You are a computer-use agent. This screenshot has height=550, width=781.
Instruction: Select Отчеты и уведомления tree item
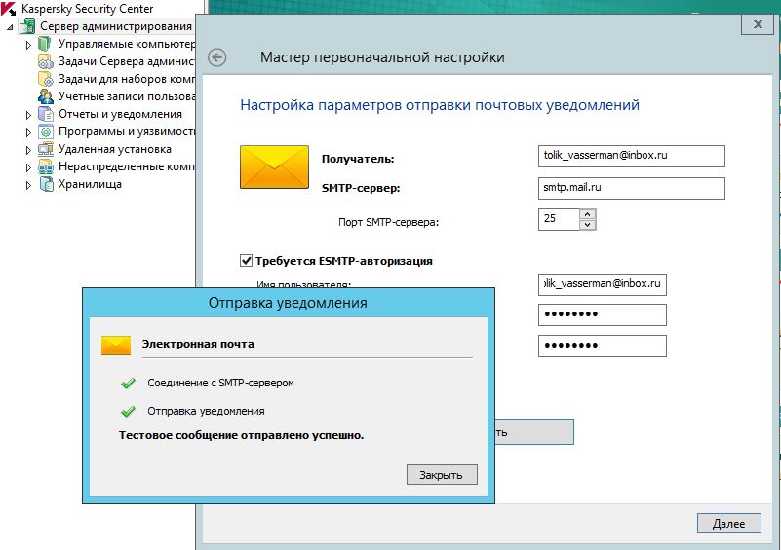point(120,114)
